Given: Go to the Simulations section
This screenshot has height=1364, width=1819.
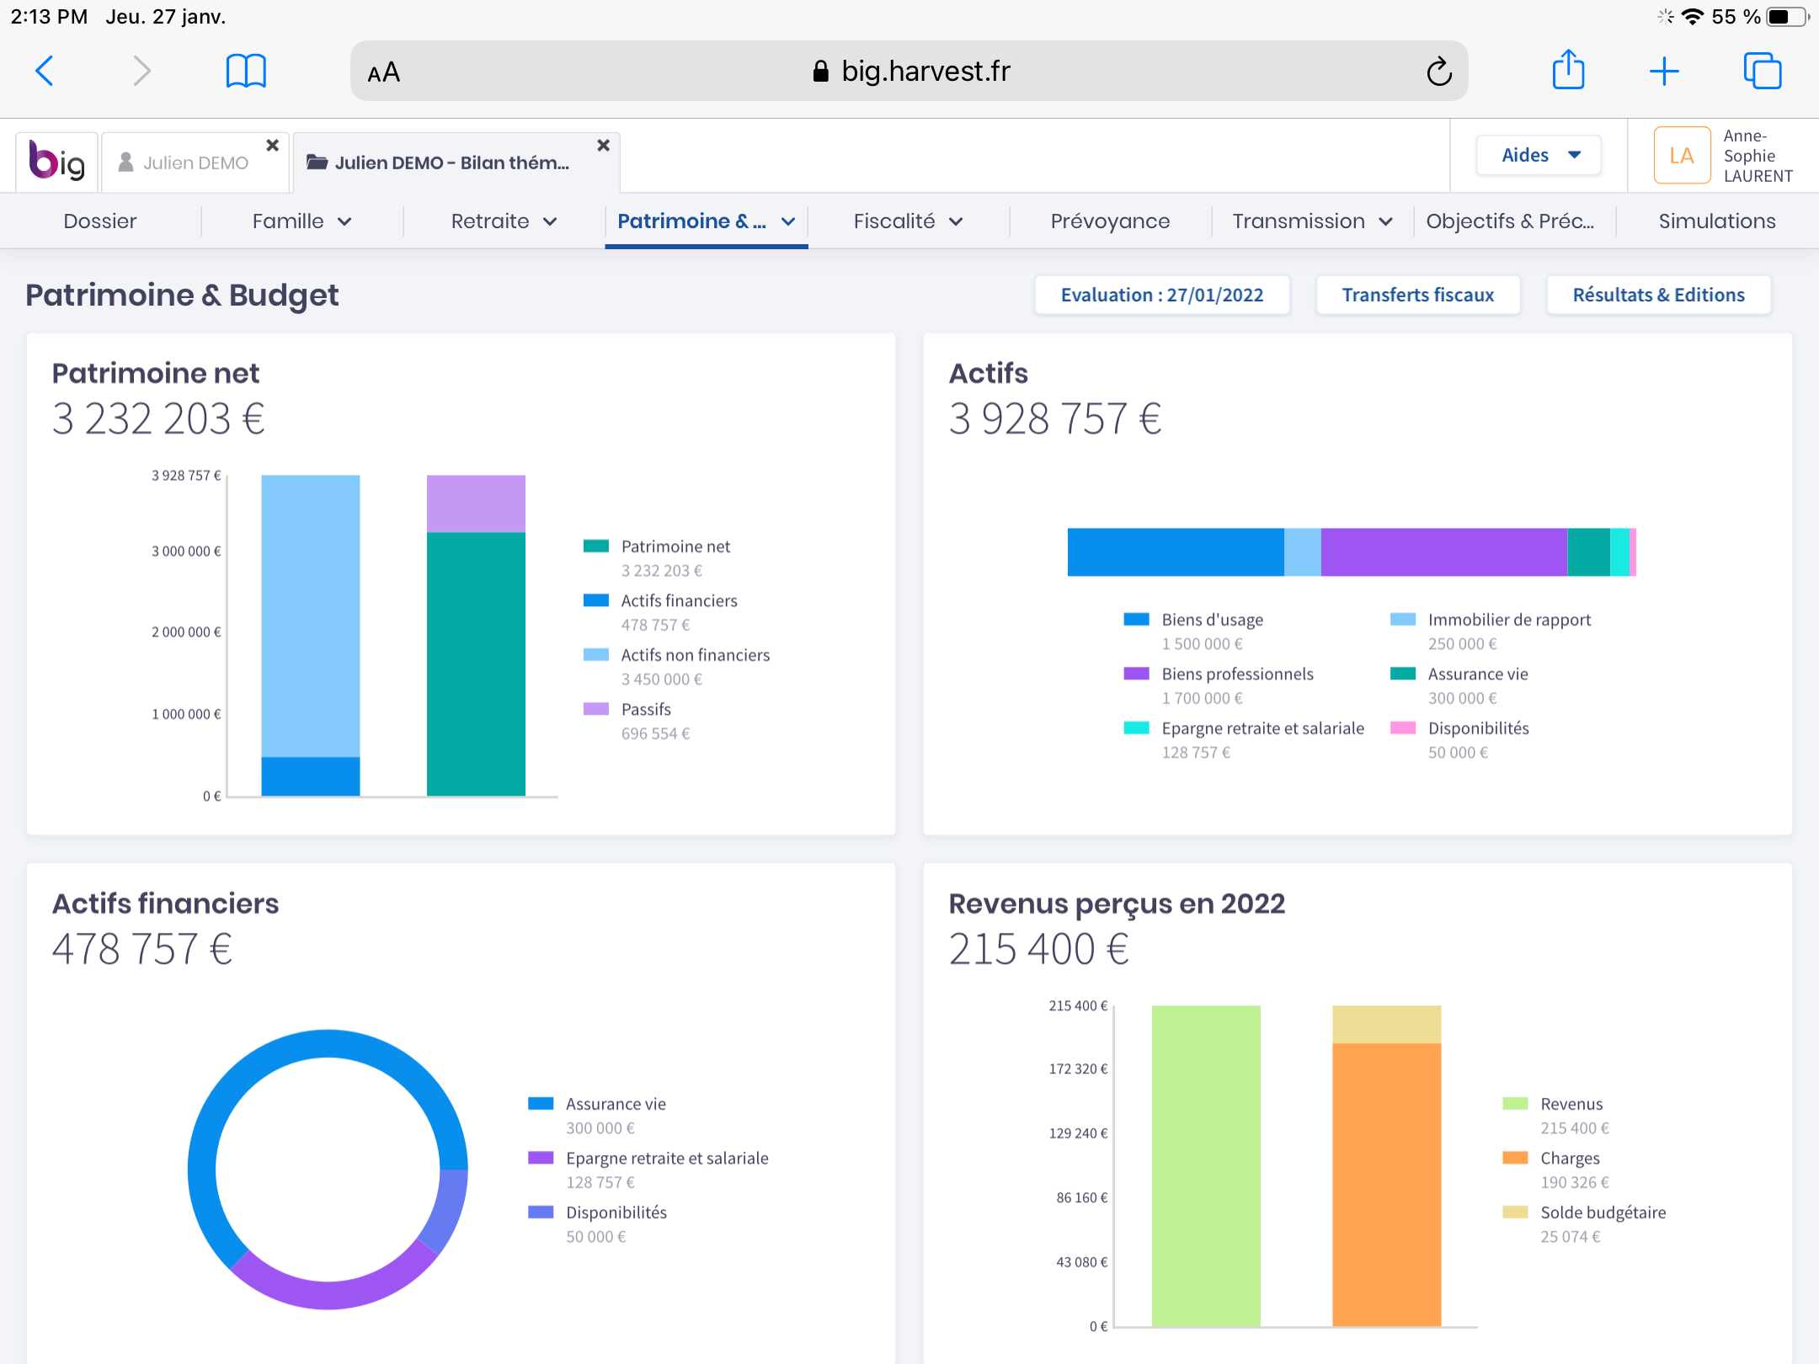Looking at the screenshot, I should tap(1717, 221).
